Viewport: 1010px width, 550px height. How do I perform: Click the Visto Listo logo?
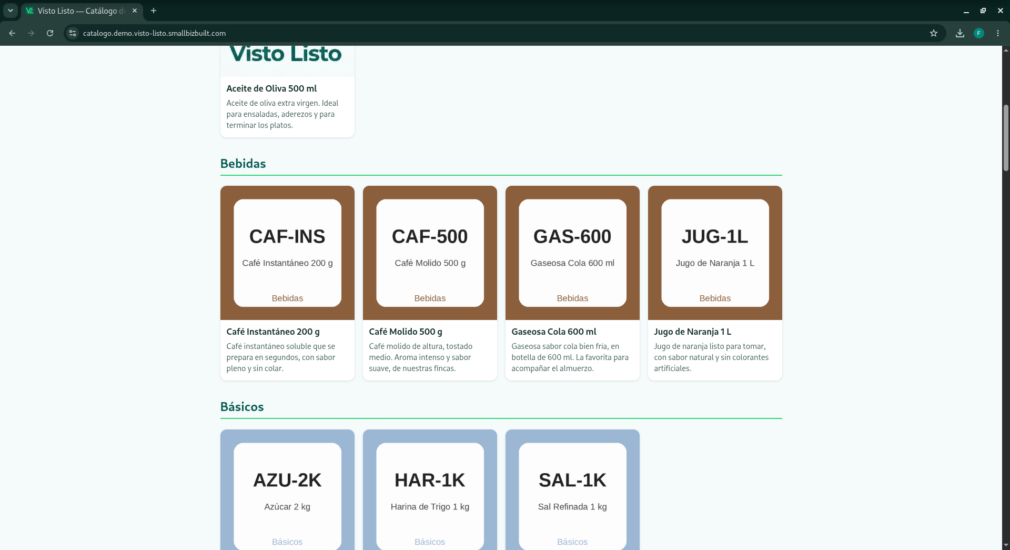[x=286, y=54]
